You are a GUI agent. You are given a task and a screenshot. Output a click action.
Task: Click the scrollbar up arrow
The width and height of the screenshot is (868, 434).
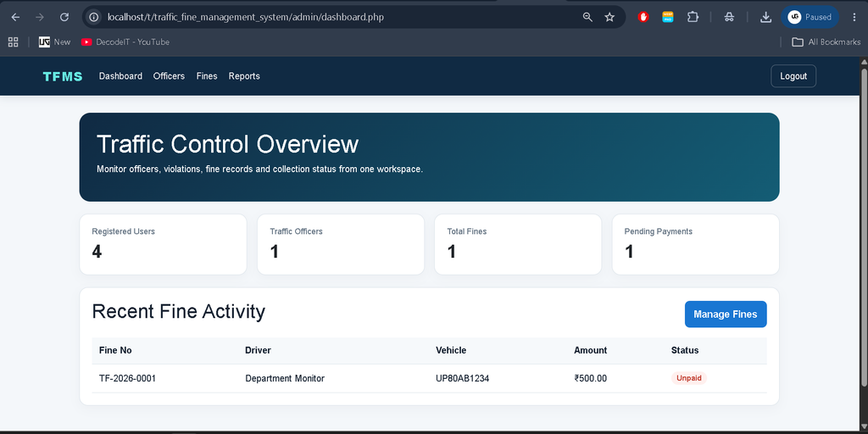coord(864,61)
